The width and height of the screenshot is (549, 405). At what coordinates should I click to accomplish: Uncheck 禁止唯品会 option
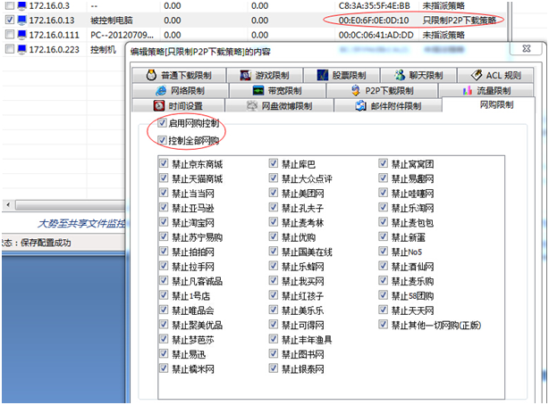point(164,310)
